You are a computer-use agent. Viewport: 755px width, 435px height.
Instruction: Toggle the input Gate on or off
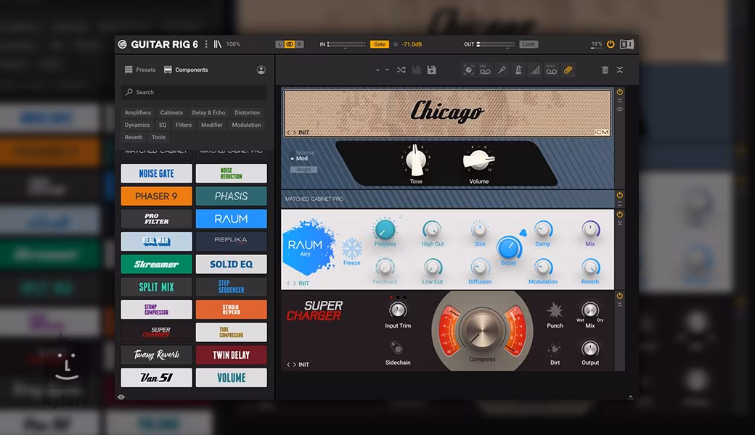point(379,44)
